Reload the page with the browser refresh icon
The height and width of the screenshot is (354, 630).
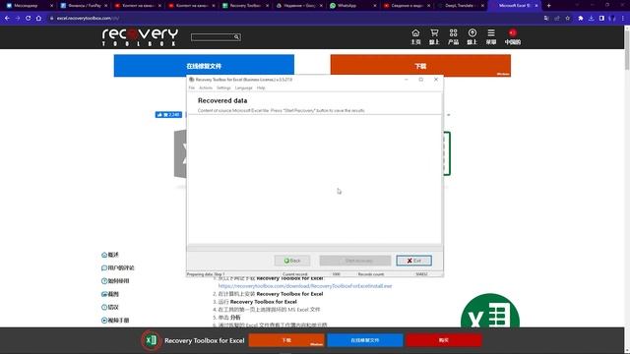point(28,18)
